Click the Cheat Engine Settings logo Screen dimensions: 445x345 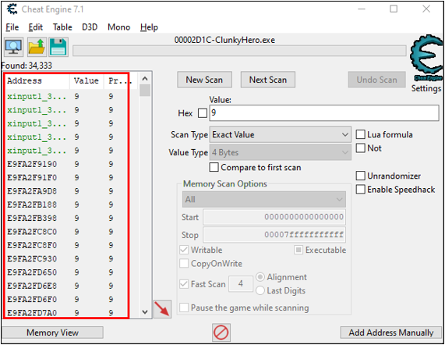click(x=426, y=63)
